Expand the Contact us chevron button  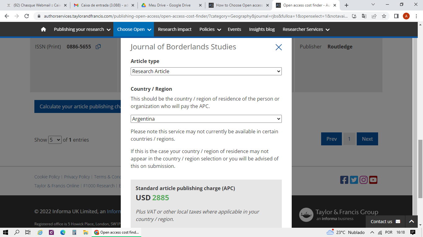coord(411,221)
